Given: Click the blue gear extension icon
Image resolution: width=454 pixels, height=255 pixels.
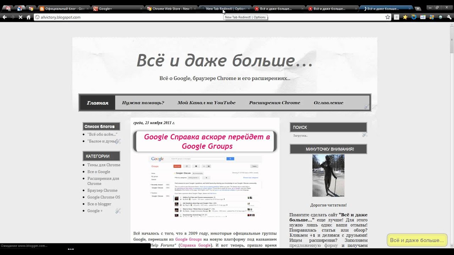Looking at the screenshot, I should (x=414, y=17).
